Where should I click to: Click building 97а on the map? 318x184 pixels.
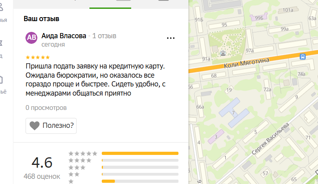click(250, 51)
